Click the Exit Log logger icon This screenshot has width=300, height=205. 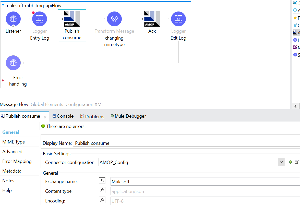[178, 19]
